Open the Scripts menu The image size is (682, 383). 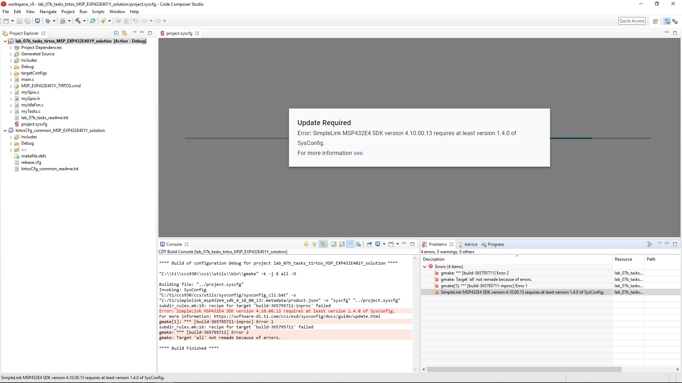pos(98,12)
